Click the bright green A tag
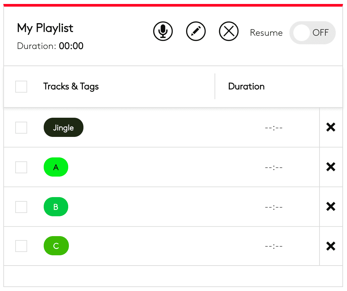 click(x=56, y=167)
